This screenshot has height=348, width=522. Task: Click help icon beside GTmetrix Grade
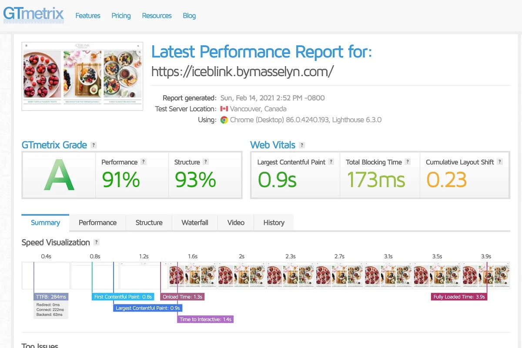click(x=94, y=145)
